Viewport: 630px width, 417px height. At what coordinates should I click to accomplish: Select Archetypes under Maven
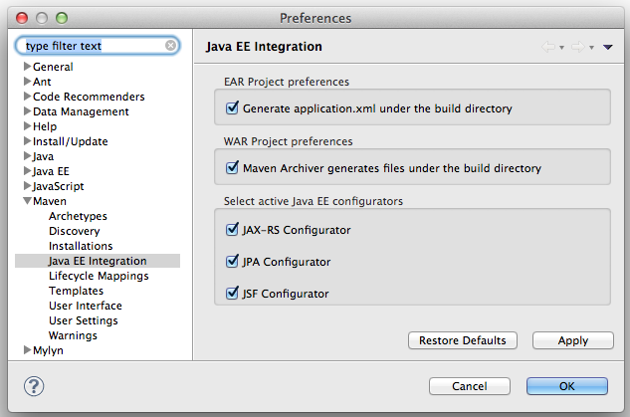[78, 216]
